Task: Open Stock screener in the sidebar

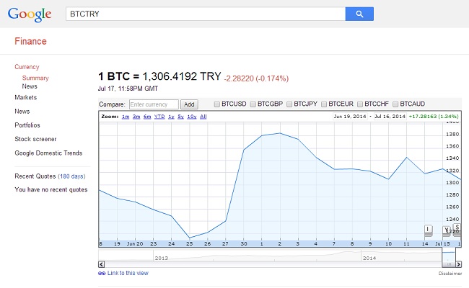Action: [x=35, y=139]
